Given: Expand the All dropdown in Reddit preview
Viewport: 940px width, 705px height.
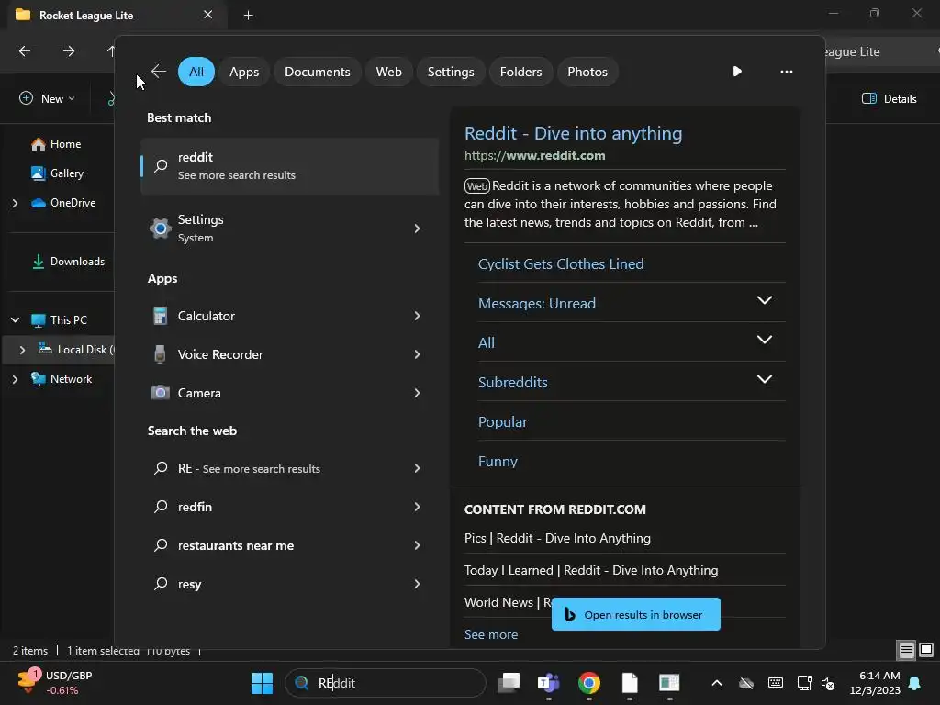Looking at the screenshot, I should tap(765, 340).
